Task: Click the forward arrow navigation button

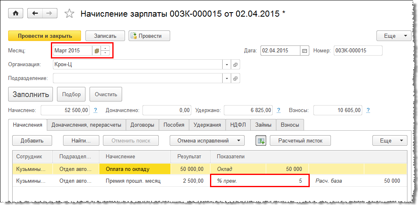Action: (50, 13)
